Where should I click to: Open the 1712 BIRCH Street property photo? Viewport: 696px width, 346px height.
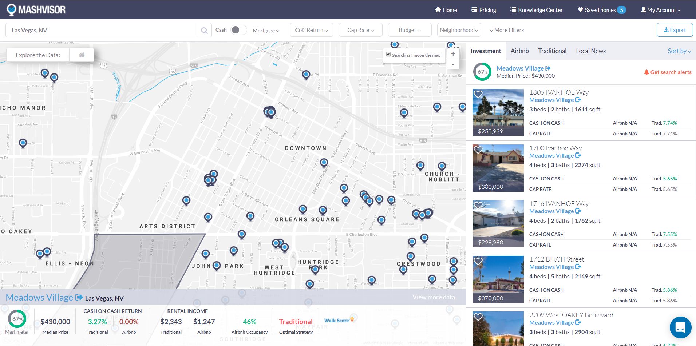tap(498, 279)
